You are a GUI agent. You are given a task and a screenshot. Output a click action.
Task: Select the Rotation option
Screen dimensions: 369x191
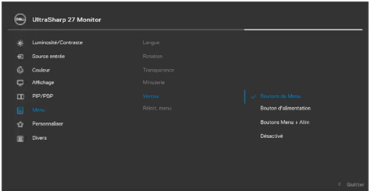tap(152, 57)
